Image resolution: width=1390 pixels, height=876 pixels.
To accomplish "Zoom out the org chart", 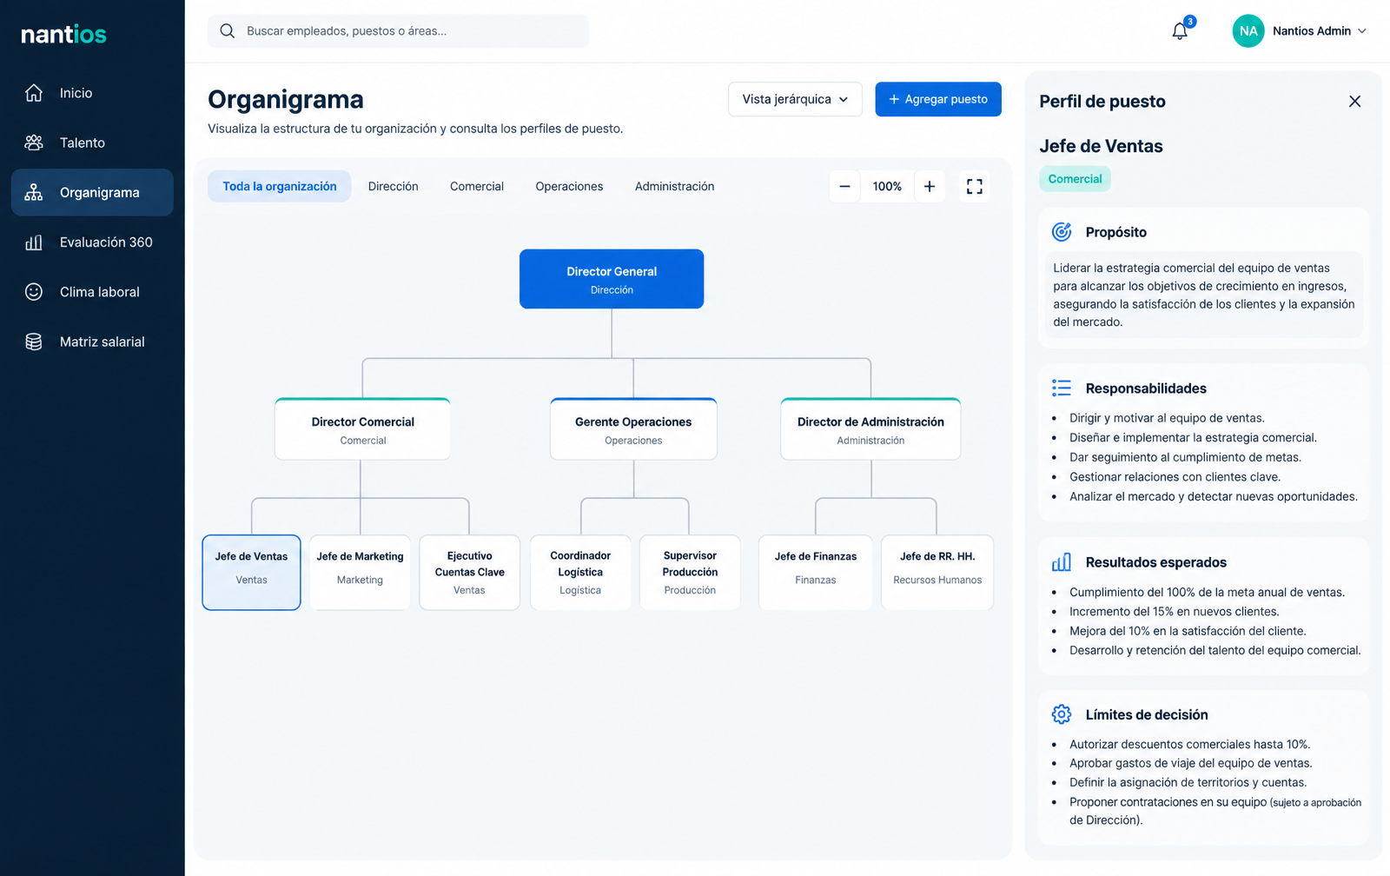I will 844,186.
